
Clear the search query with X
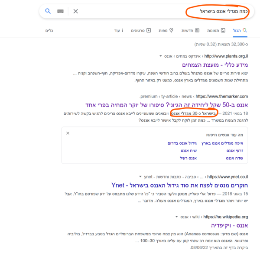point(75,11)
